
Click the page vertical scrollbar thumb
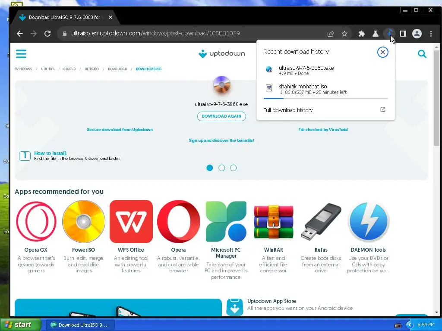tap(436, 98)
